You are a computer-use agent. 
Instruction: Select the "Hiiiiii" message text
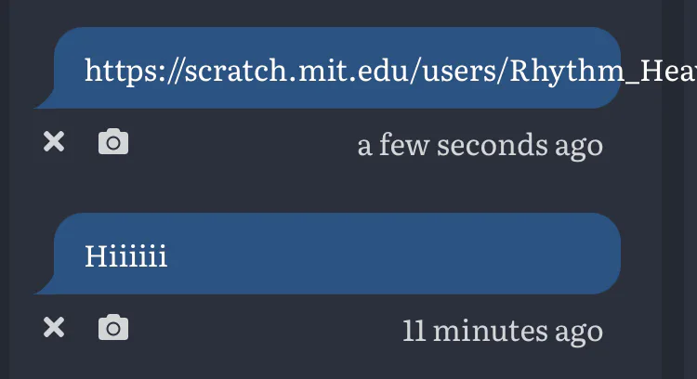click(x=126, y=255)
